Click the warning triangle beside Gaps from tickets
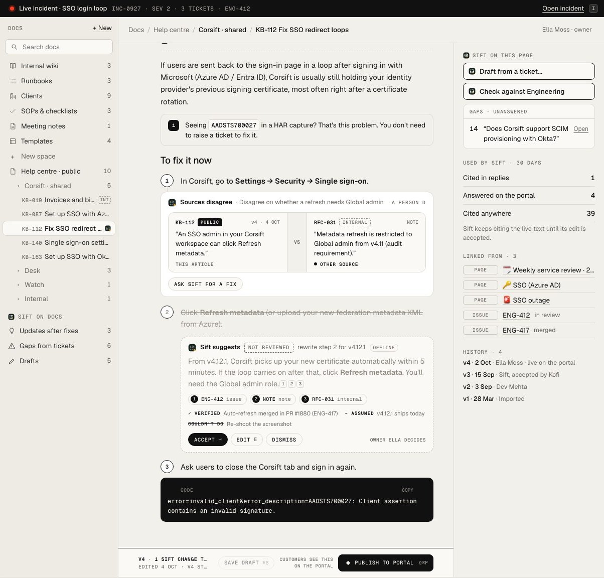Screen dimensions: 604x578 click(12, 346)
